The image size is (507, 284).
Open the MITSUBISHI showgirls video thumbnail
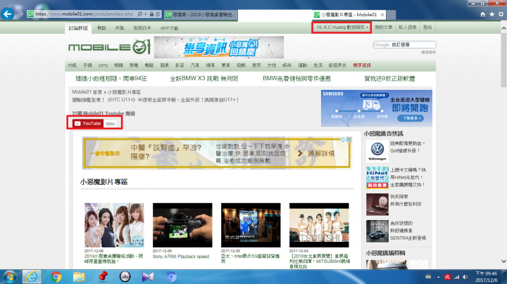coord(319,225)
